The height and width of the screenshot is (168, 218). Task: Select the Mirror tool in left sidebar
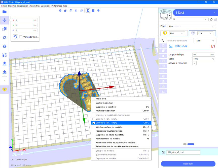[x=5, y=46]
